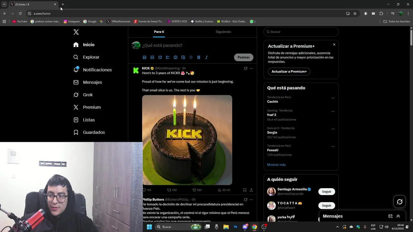Viewport: 413px width, 232px height.
Task: Follow Santiago Armesilla
Action: pyautogui.click(x=327, y=191)
